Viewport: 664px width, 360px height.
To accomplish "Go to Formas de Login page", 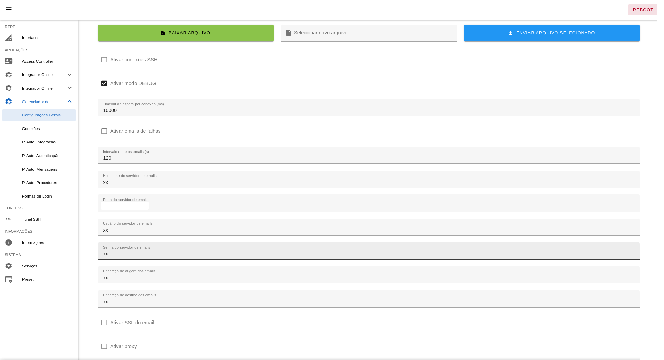I will pos(37,196).
